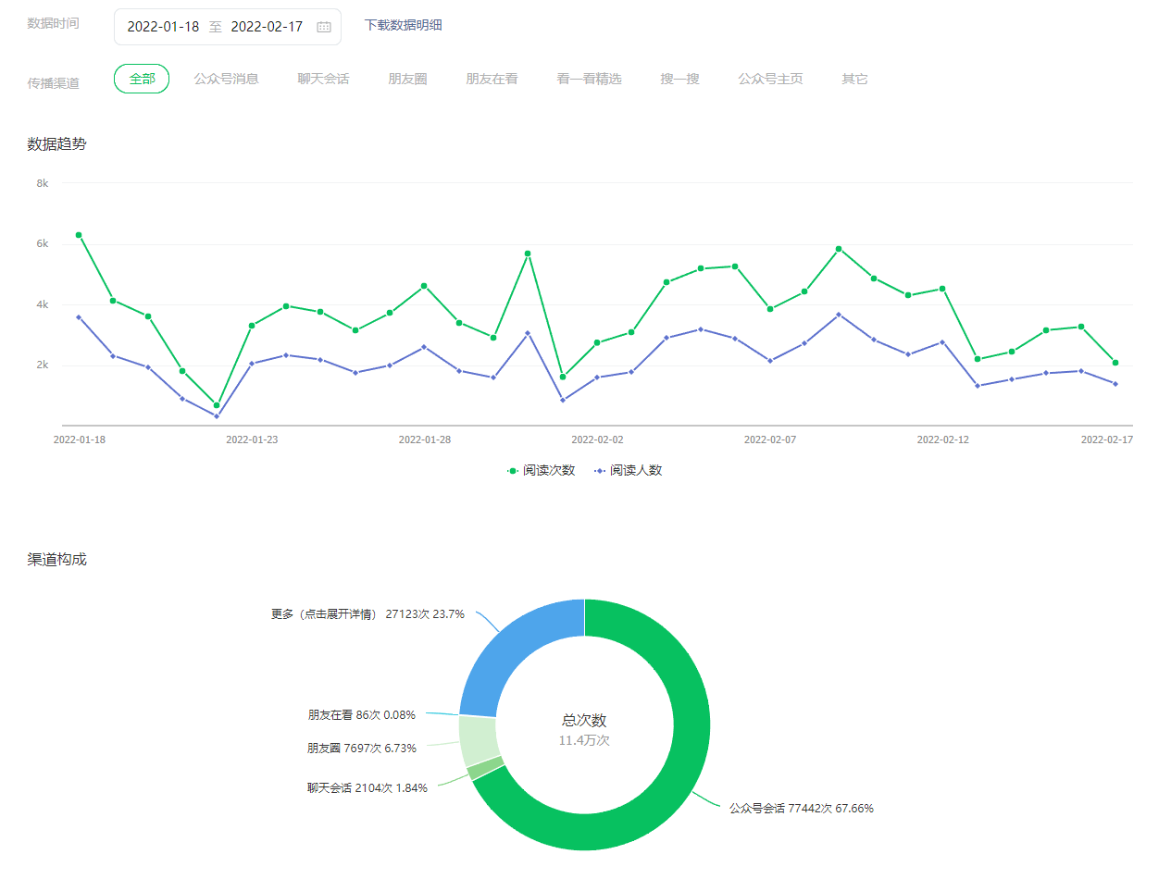Switch to 公众号消息 channel tab
The width and height of the screenshot is (1171, 879).
pyautogui.click(x=226, y=80)
